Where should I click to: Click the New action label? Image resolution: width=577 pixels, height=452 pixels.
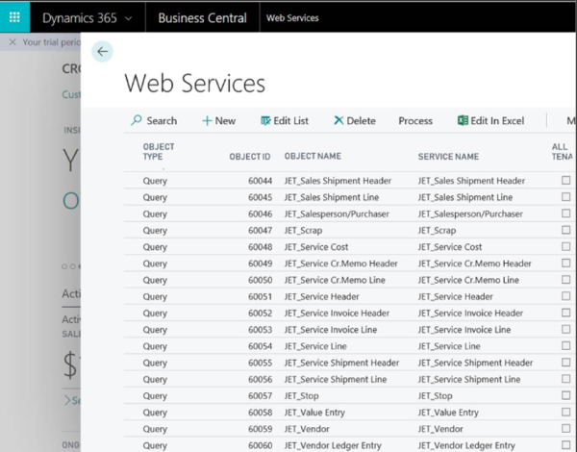click(225, 121)
